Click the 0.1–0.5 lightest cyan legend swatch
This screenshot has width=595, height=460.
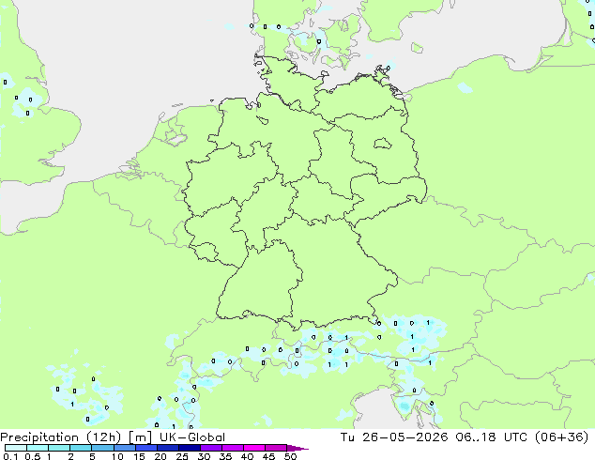tap(16, 448)
